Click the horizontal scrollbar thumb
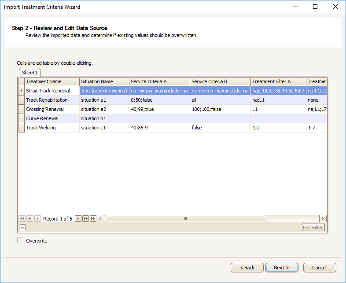Screen dimensions: 346x283 point(185,219)
